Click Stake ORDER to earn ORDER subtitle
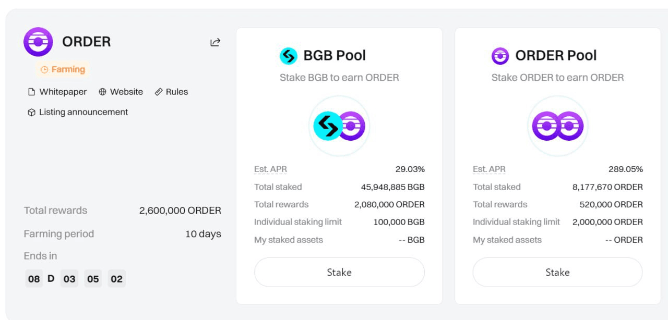 tap(557, 78)
